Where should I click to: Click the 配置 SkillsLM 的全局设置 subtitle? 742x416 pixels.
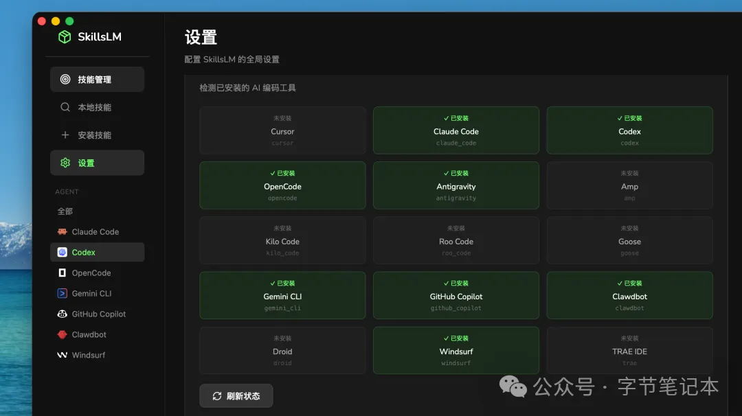pos(232,60)
